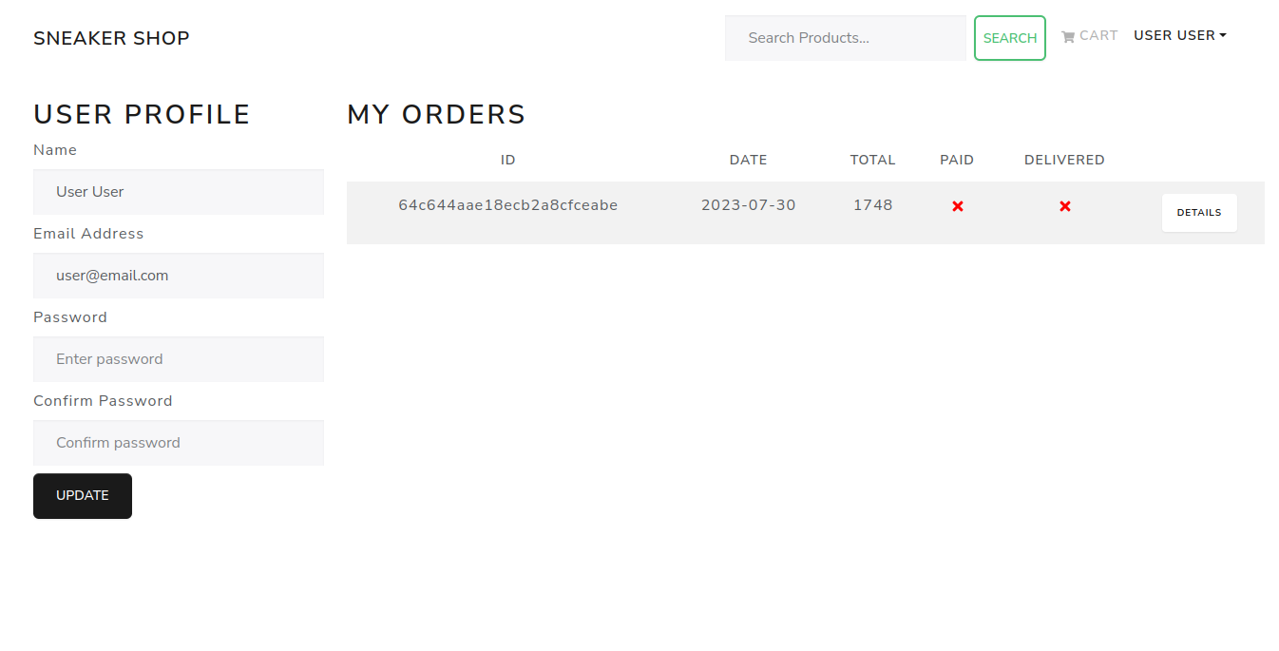The image size is (1279, 651).
Task: Open the USER USER account dropdown
Action: (1179, 35)
